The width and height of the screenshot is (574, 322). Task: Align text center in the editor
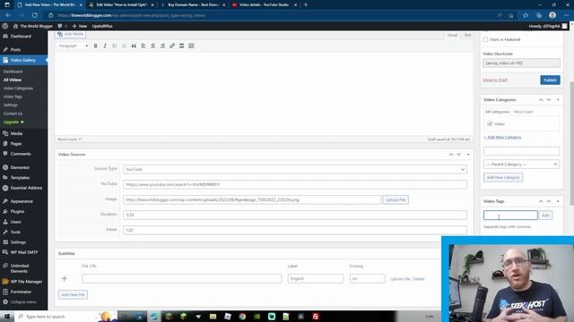point(152,46)
